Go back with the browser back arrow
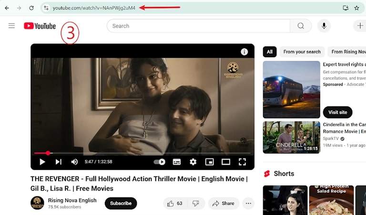 [x=7, y=8]
